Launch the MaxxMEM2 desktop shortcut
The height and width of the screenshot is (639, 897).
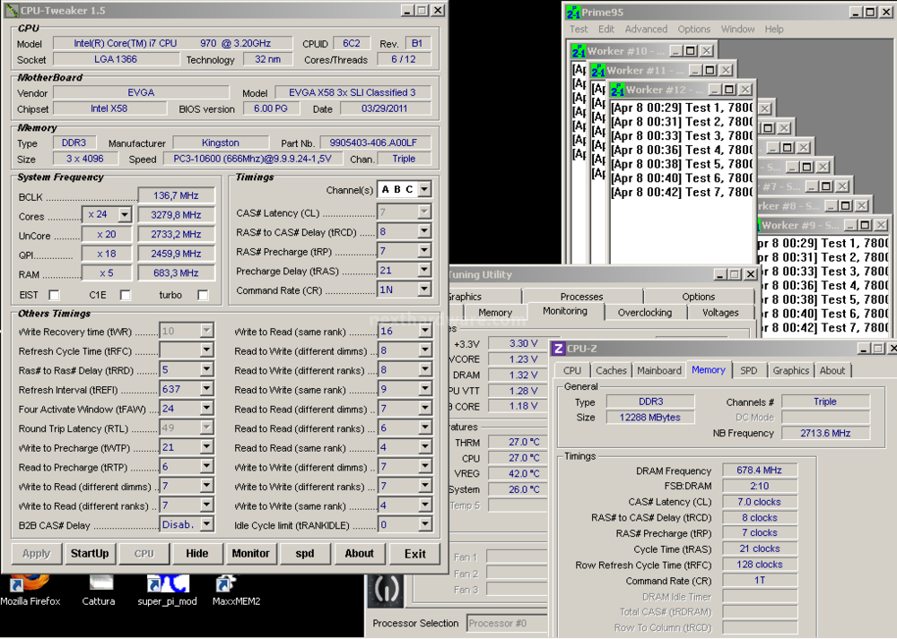click(x=236, y=590)
